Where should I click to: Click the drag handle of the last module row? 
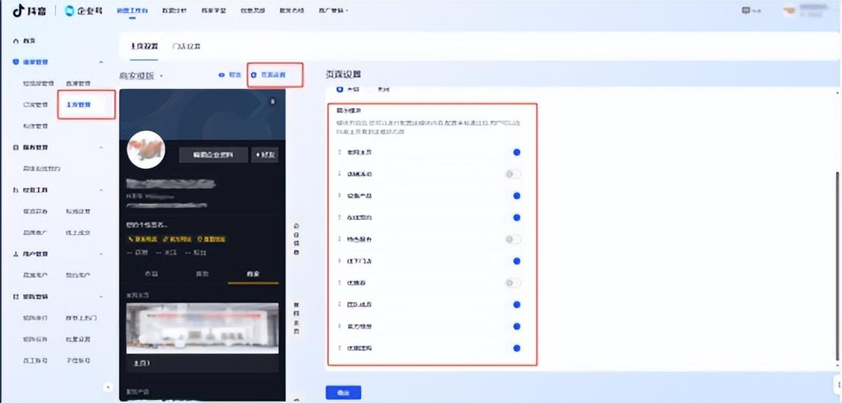point(340,348)
